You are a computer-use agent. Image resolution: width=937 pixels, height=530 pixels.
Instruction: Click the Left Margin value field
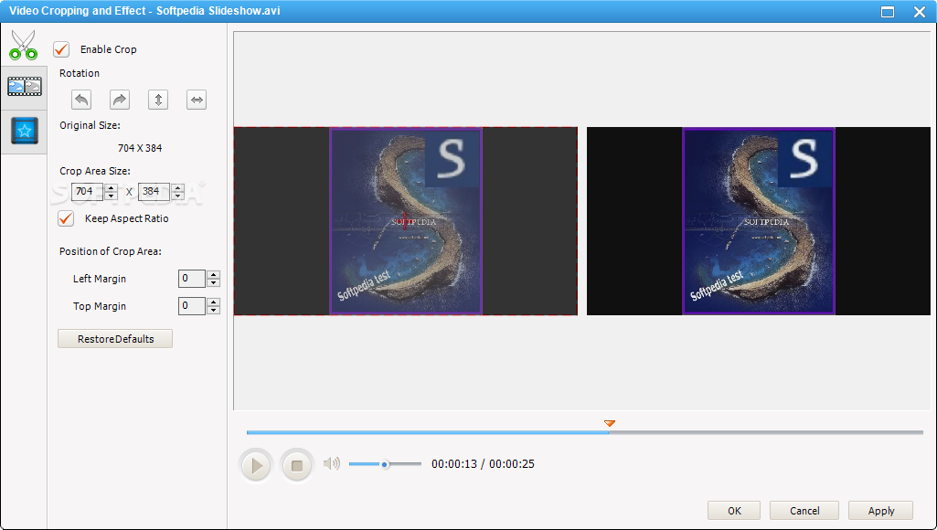pos(192,279)
